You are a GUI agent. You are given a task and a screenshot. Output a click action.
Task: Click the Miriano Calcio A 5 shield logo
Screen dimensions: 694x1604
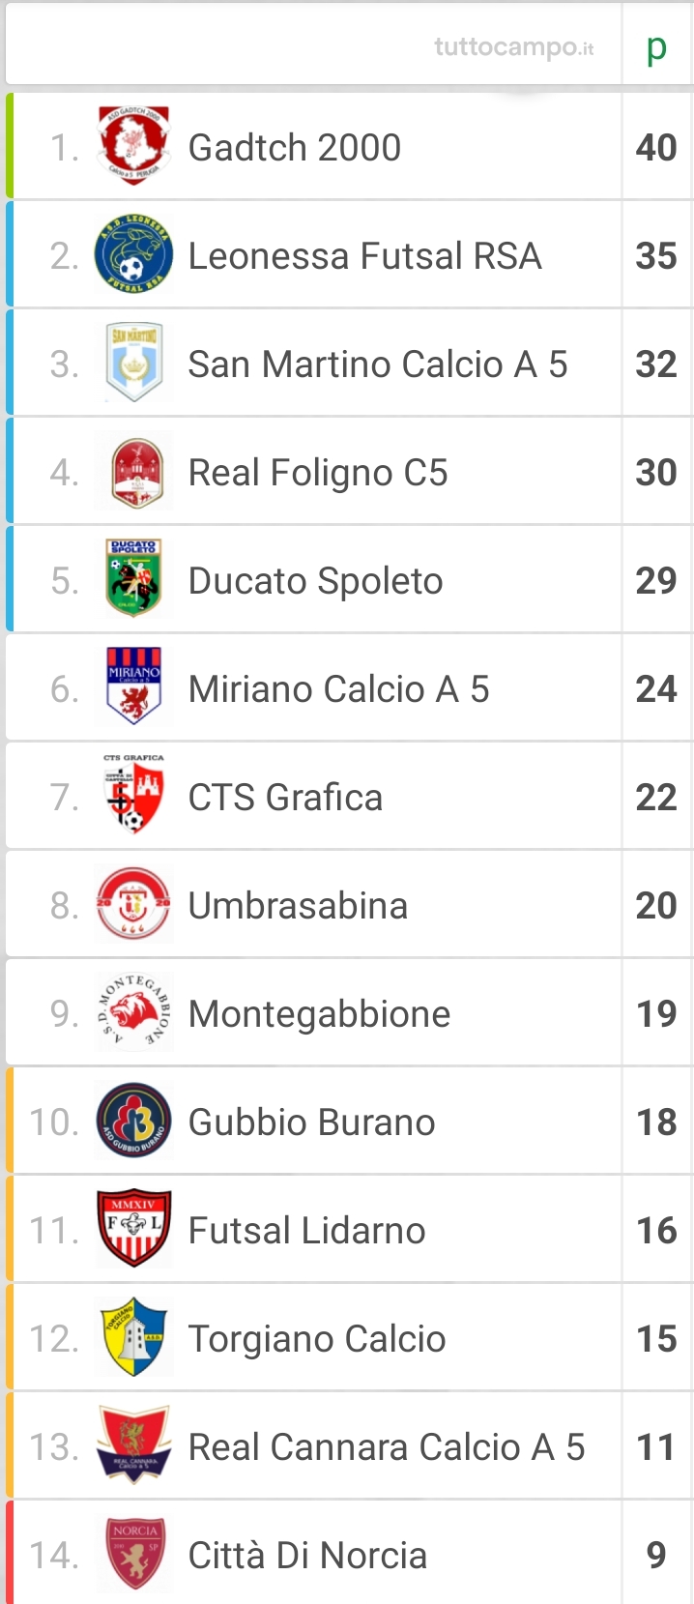click(134, 687)
